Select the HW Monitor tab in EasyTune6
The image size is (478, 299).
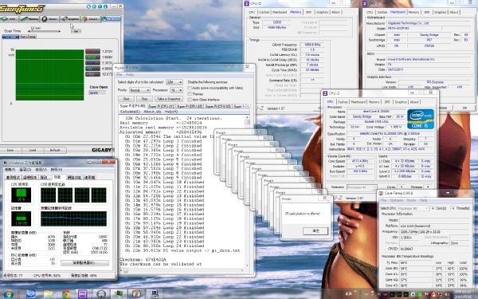tap(111, 19)
